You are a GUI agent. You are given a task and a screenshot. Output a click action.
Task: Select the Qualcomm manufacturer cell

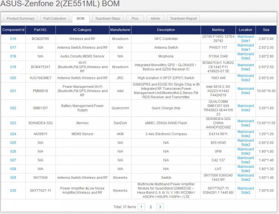point(120,108)
